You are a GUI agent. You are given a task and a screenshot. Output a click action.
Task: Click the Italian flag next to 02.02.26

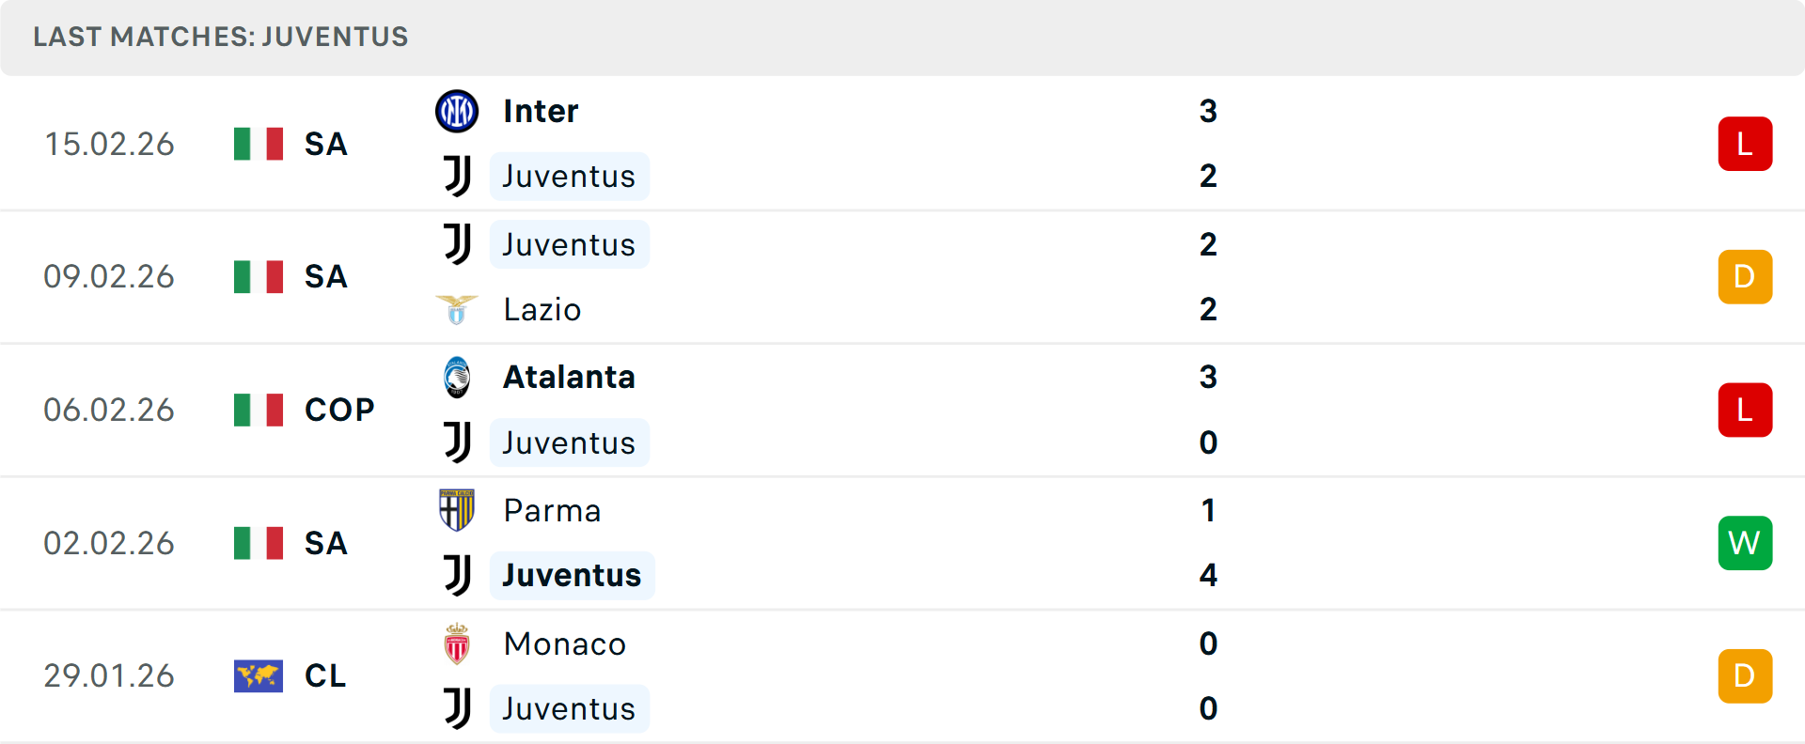(x=259, y=542)
